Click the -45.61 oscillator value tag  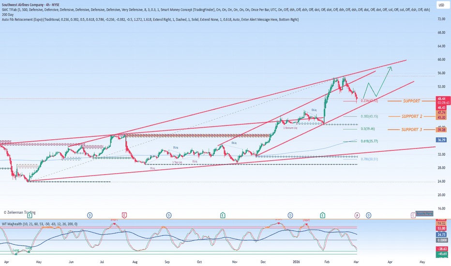click(442, 254)
